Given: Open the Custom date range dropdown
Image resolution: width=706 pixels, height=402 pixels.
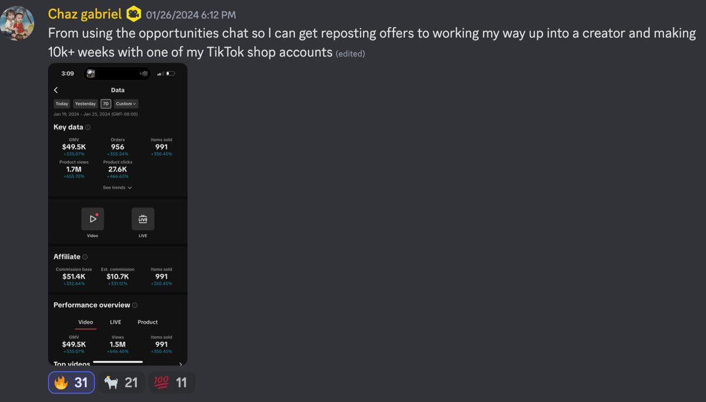Looking at the screenshot, I should 126,104.
